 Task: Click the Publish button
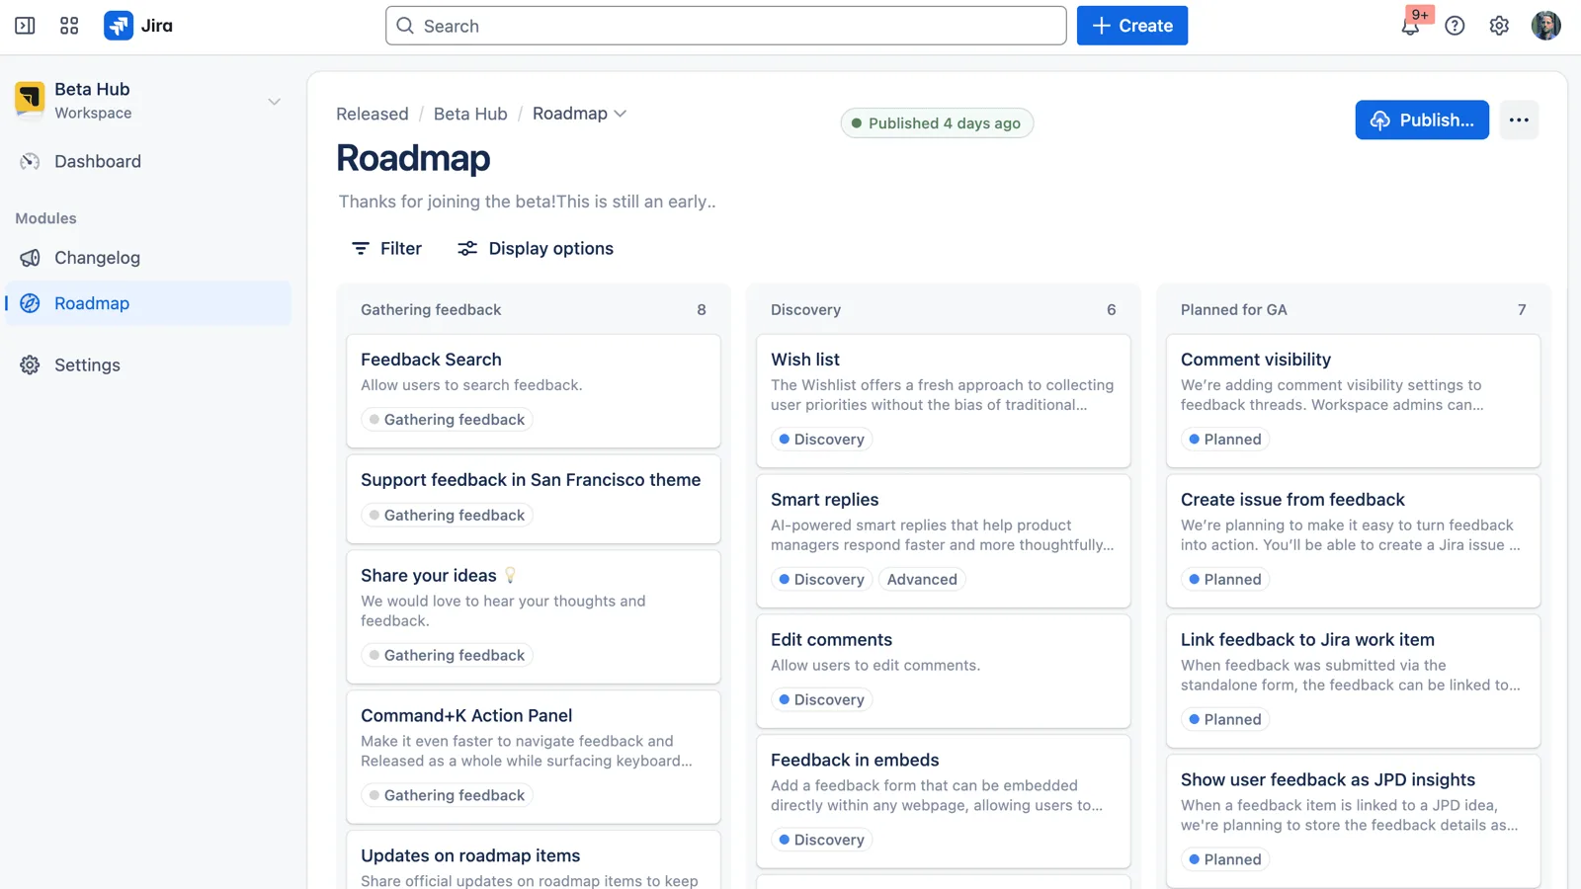point(1422,120)
